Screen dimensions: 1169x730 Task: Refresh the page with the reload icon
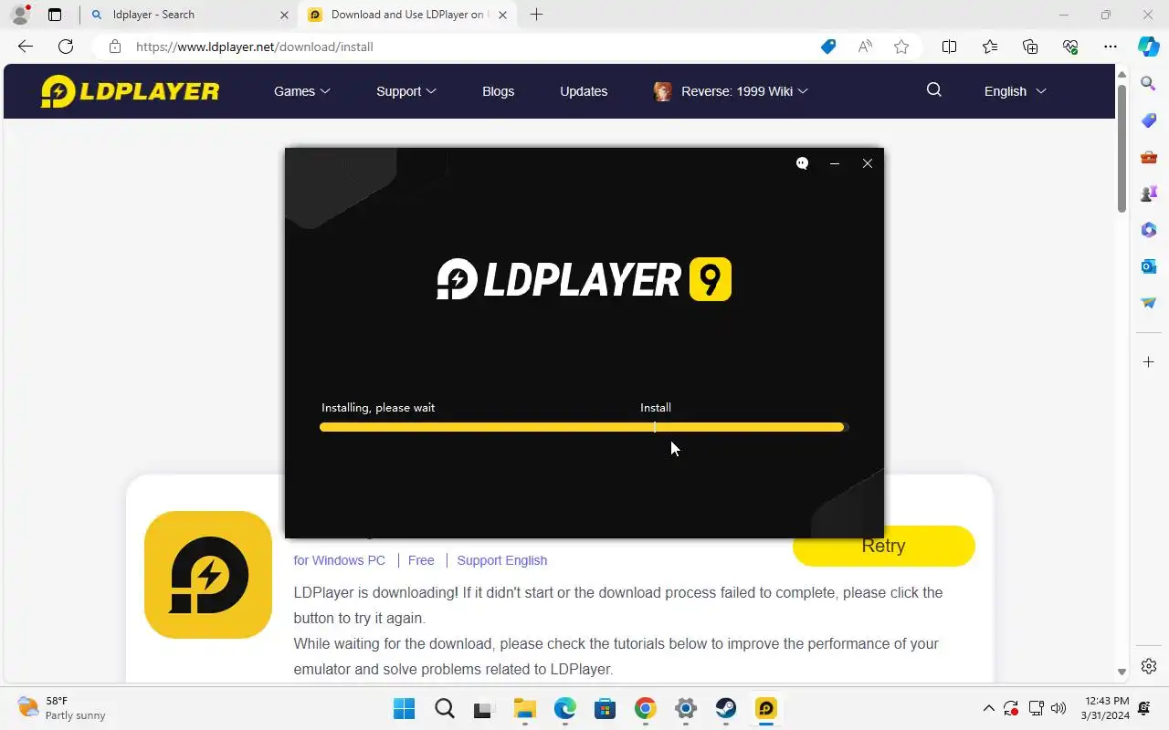point(66,47)
